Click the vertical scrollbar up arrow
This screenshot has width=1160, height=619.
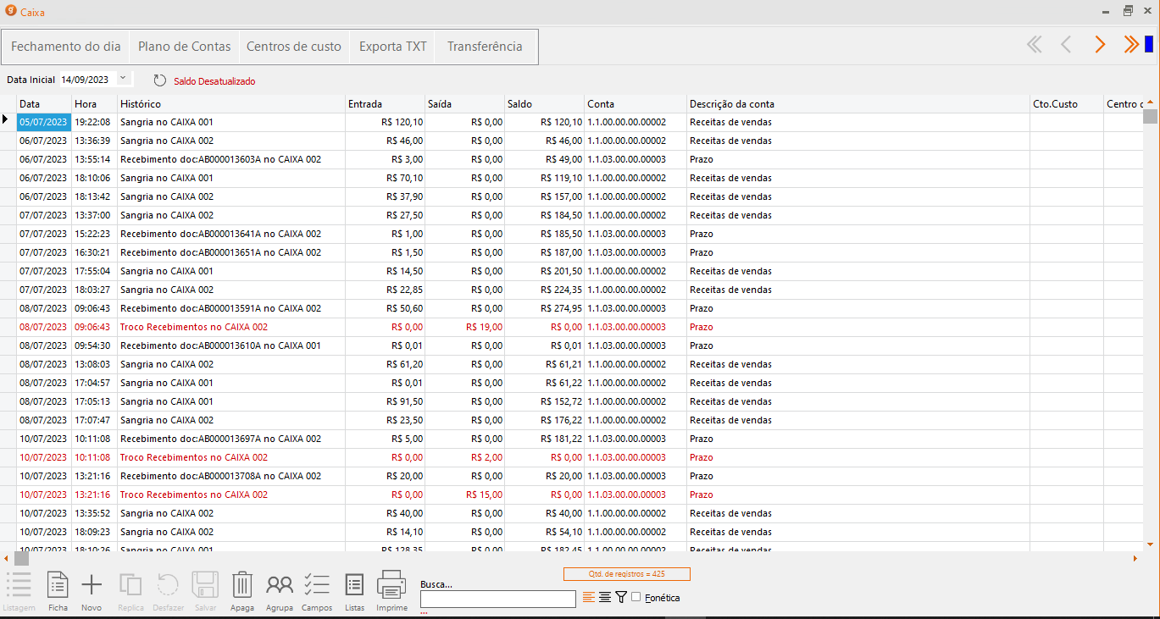[1150, 102]
